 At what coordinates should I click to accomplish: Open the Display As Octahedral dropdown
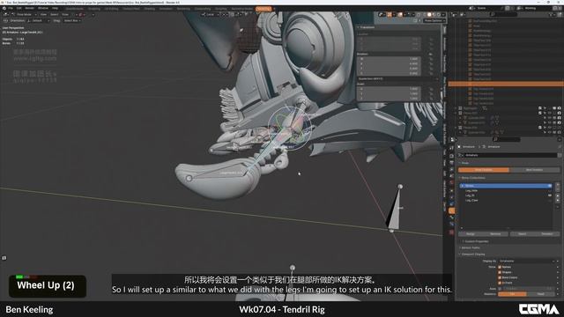tap(527, 262)
